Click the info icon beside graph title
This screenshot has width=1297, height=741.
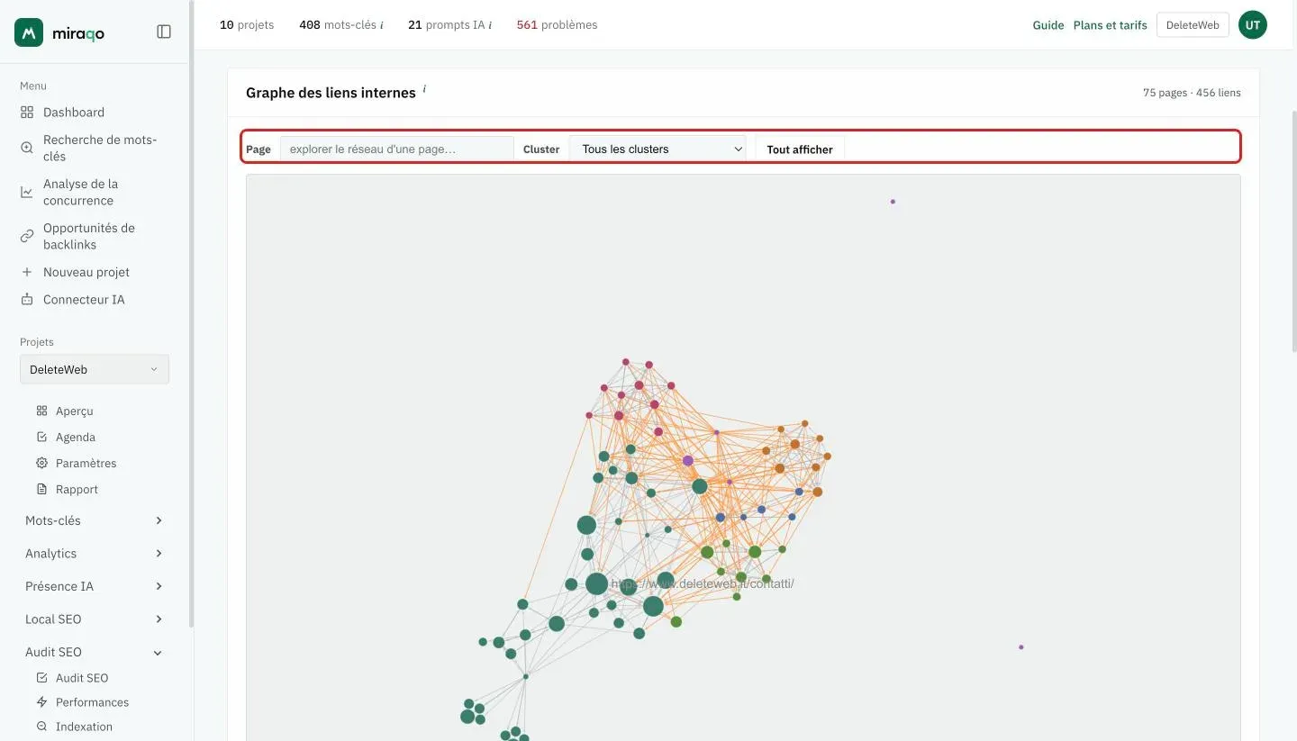tap(424, 89)
